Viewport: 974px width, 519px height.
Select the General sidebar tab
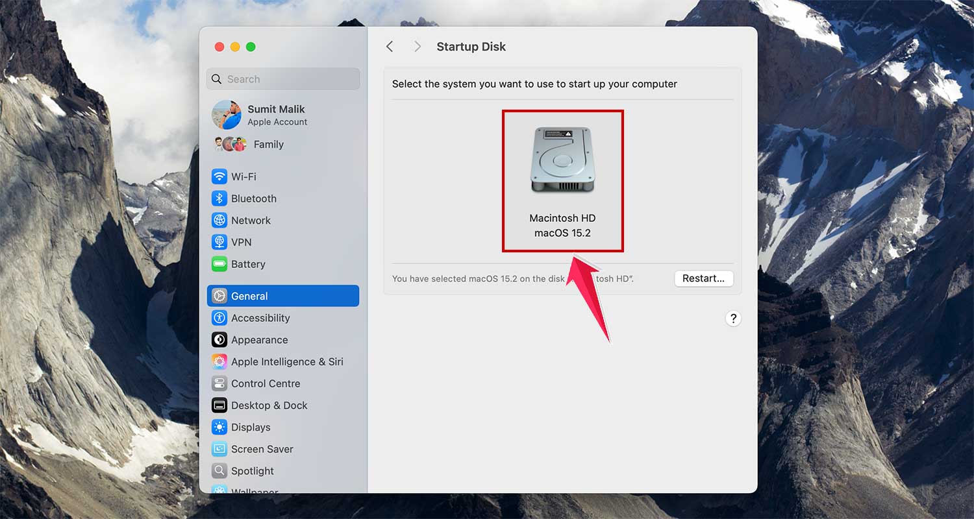click(x=249, y=296)
